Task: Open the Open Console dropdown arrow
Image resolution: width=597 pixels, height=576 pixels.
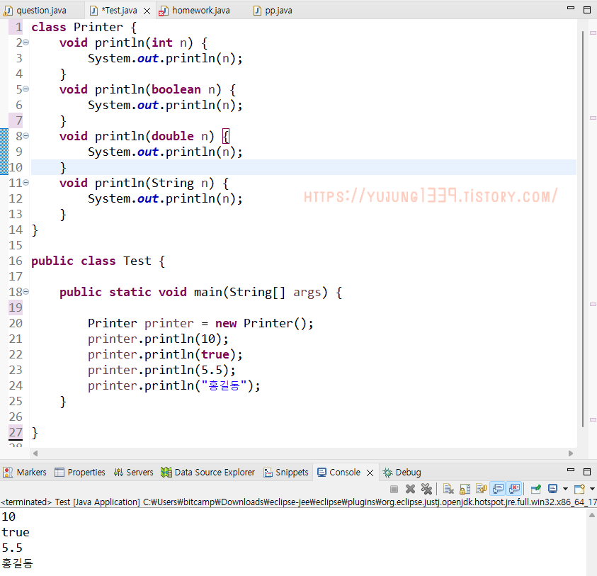Action: coord(592,489)
